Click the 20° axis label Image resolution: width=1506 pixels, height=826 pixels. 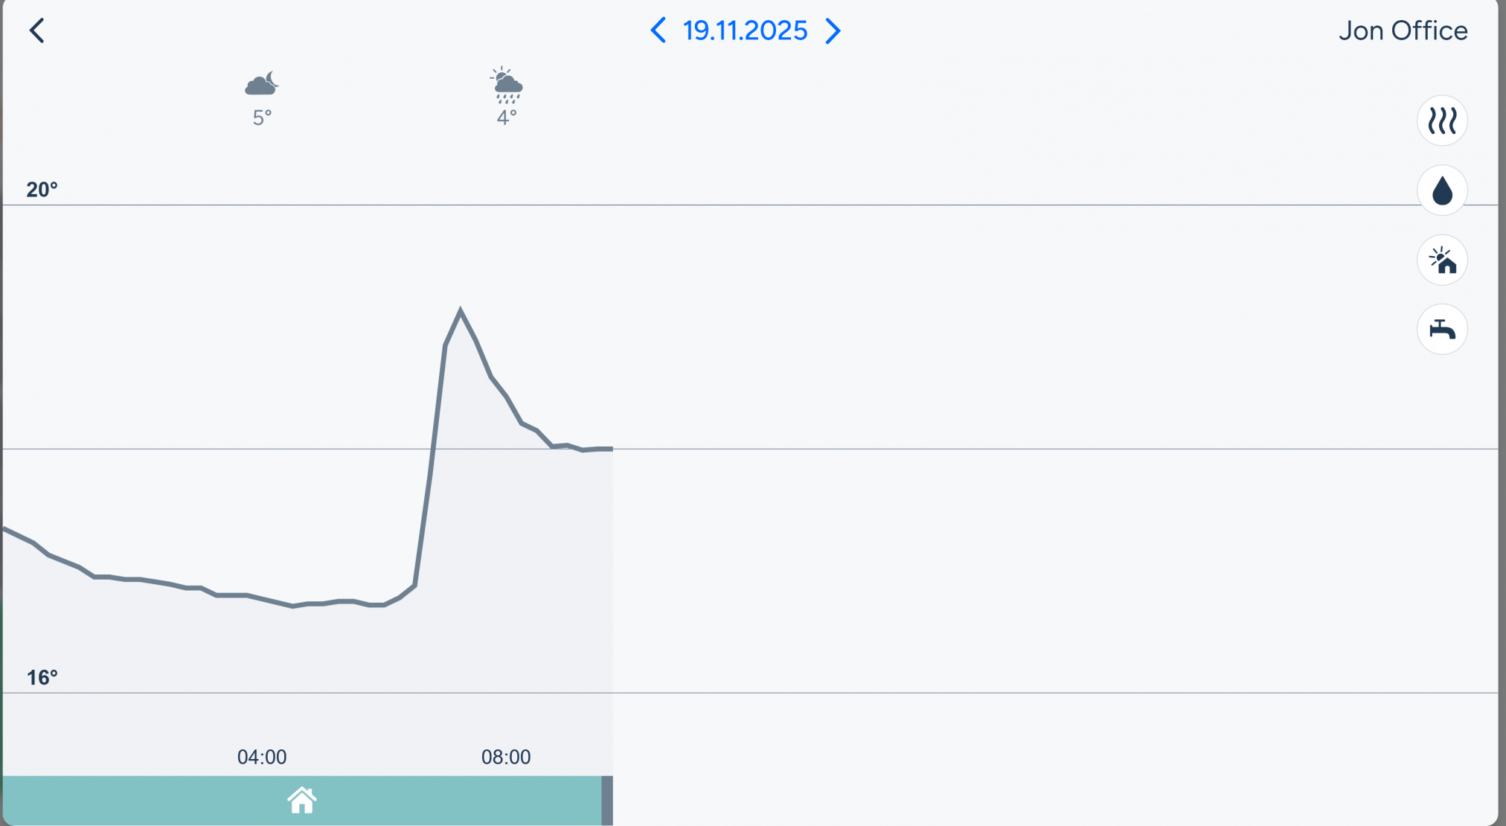42,190
